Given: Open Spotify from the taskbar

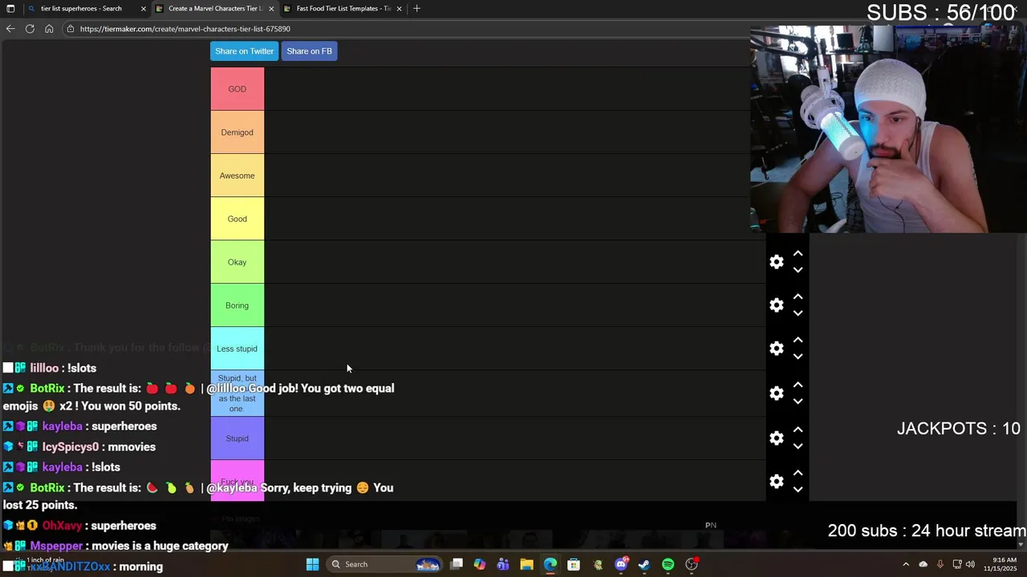Looking at the screenshot, I should 668,564.
